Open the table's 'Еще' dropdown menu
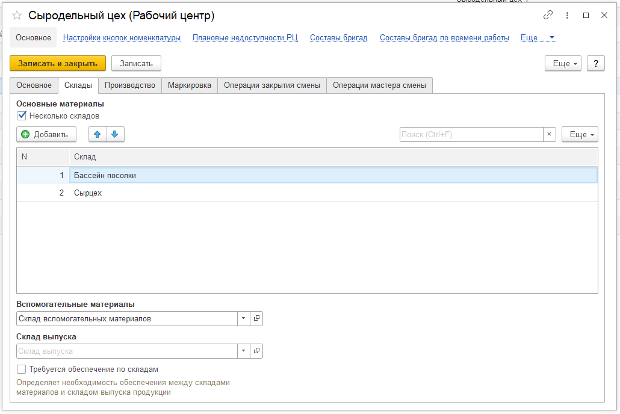Viewport: 620px width, 414px height. (580, 134)
